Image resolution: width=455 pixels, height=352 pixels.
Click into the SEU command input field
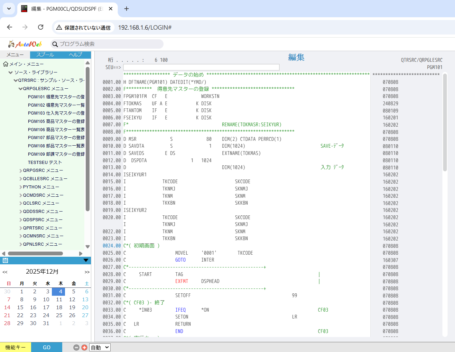(x=201, y=67)
